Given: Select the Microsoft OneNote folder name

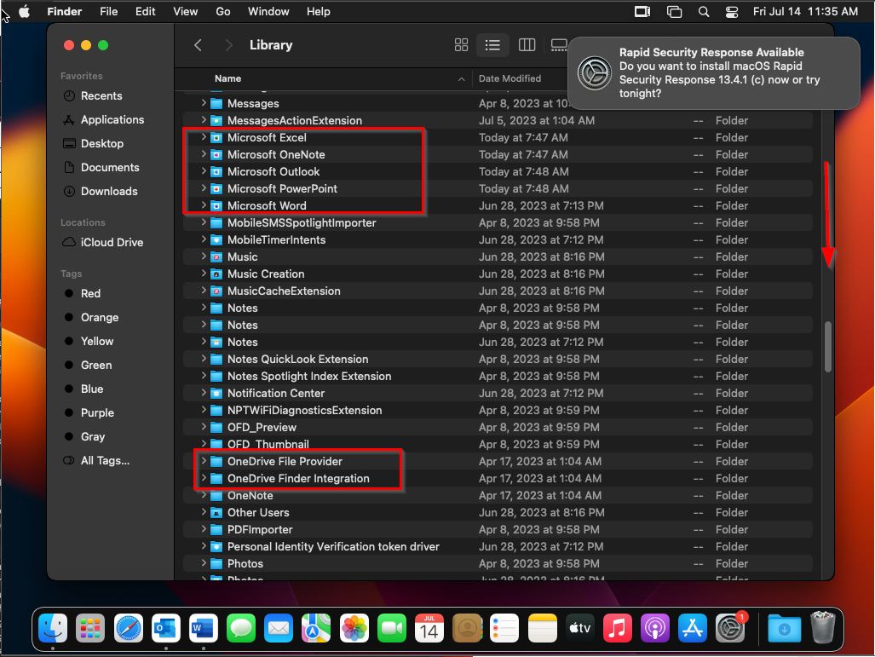Looking at the screenshot, I should click(276, 154).
